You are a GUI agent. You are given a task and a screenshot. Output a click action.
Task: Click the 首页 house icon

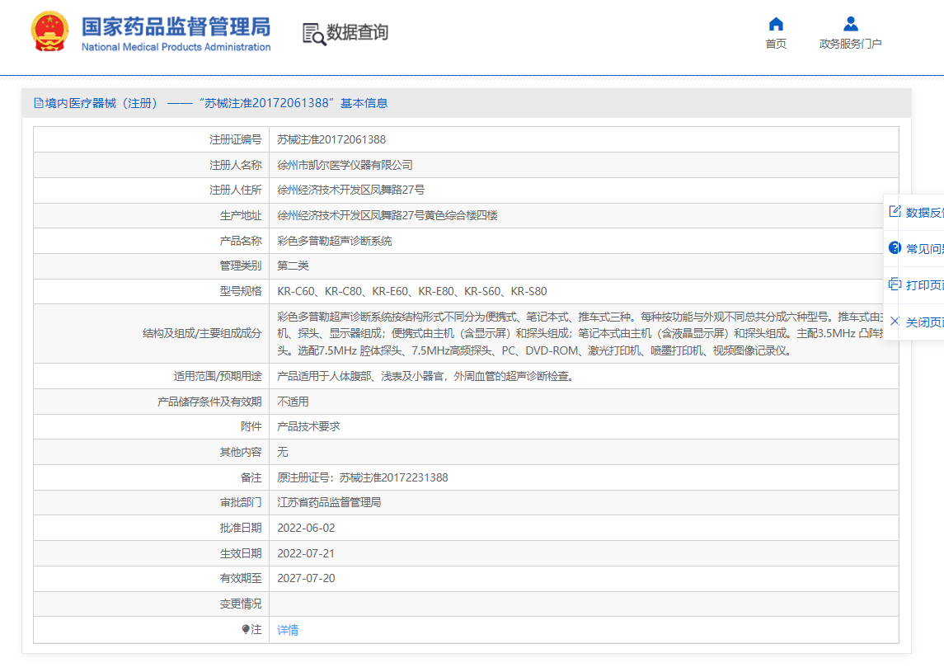click(776, 24)
